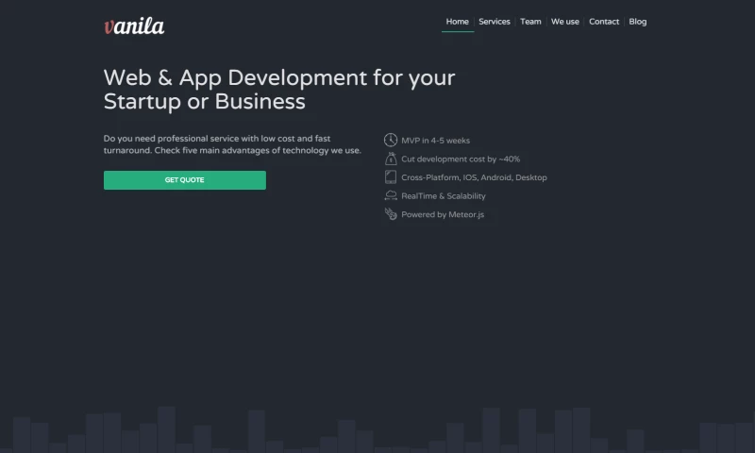This screenshot has width=755, height=453.
Task: Select 'Cut development cost by ~40%' text
Action: click(461, 159)
